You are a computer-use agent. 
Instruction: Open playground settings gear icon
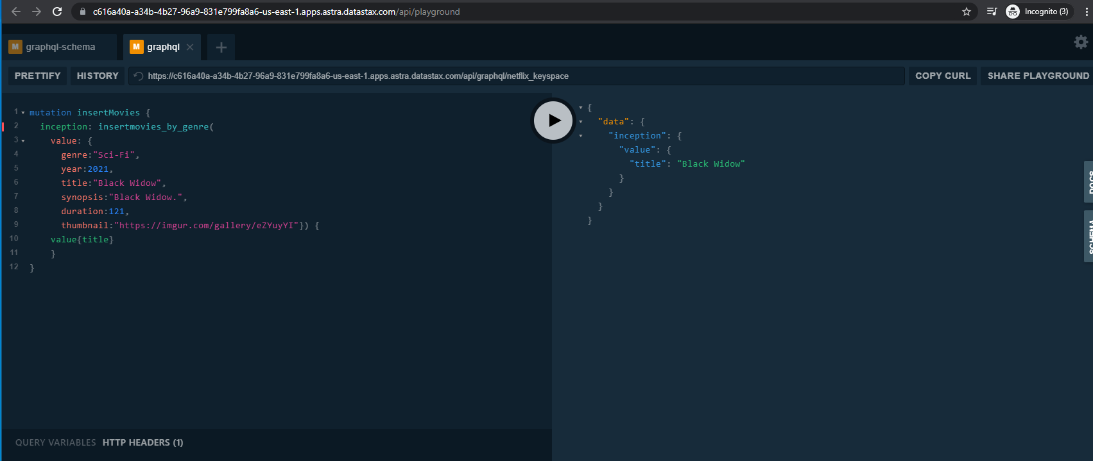click(x=1081, y=42)
